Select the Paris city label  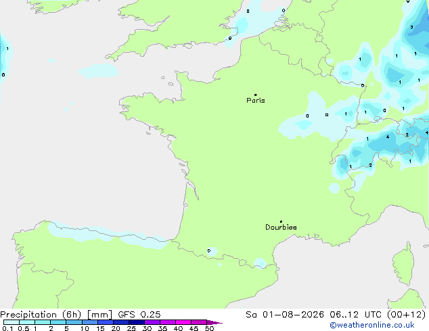tap(256, 101)
